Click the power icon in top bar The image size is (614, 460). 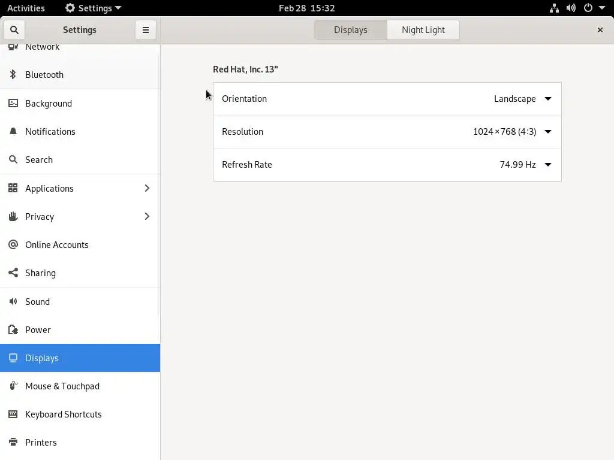click(x=588, y=8)
